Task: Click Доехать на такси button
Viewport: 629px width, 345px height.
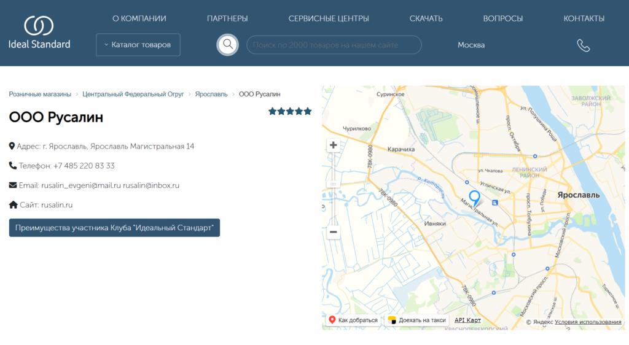Action: pos(417,320)
